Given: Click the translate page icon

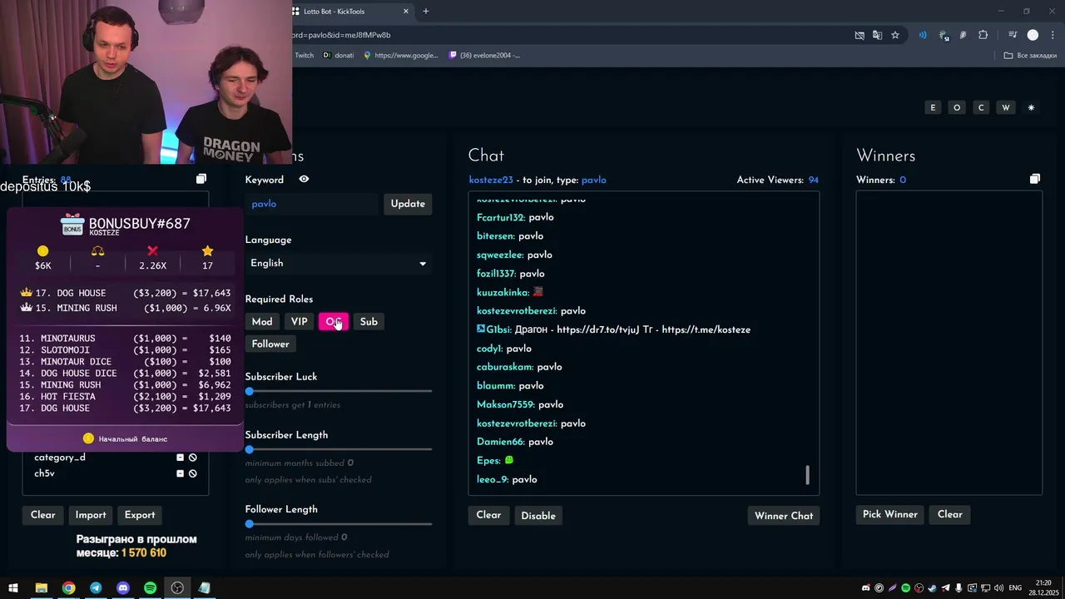Looking at the screenshot, I should (877, 35).
